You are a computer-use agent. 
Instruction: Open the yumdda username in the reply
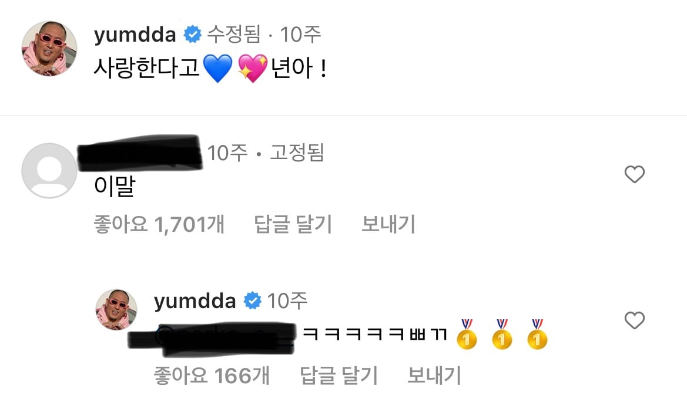195,301
